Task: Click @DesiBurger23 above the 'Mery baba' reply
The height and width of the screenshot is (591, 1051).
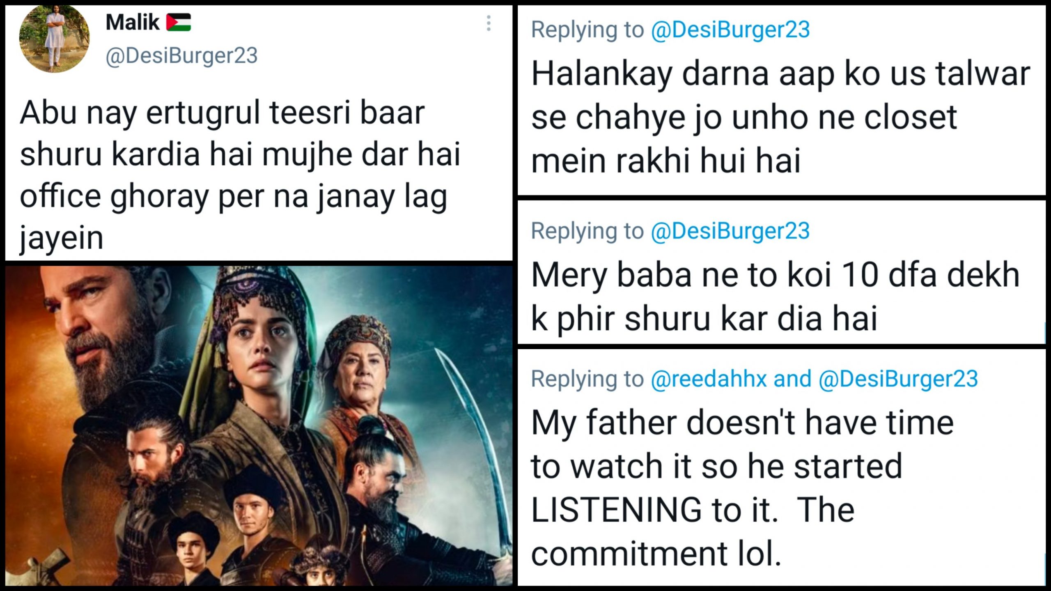Action: 730,231
